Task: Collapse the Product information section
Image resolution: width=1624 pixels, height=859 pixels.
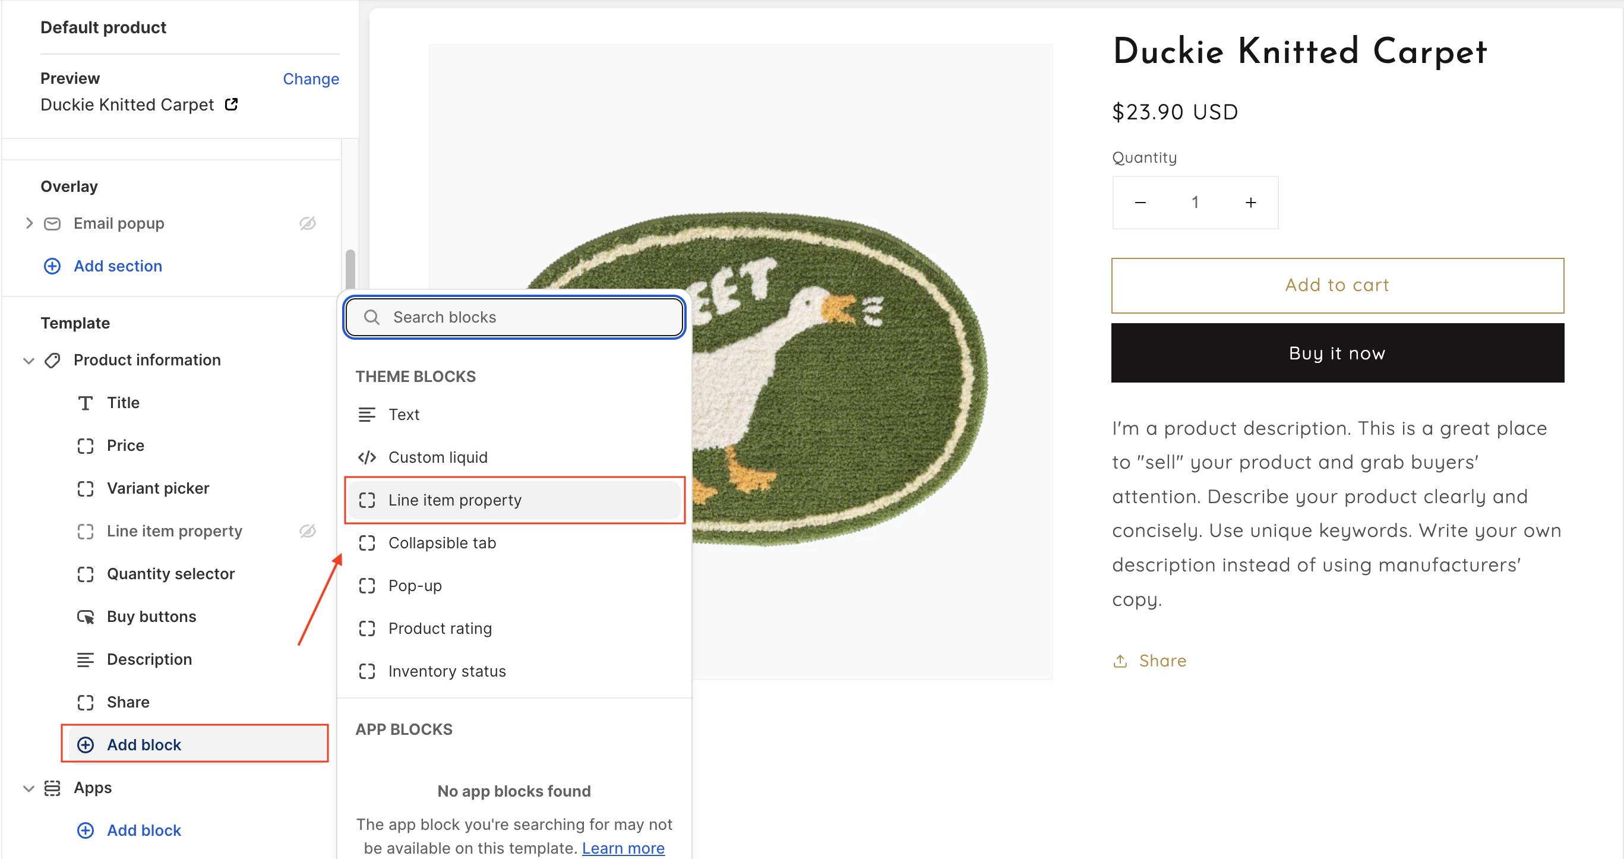Action: coord(29,360)
